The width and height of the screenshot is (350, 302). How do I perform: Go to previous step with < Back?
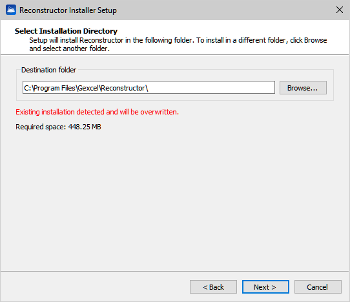click(x=213, y=286)
